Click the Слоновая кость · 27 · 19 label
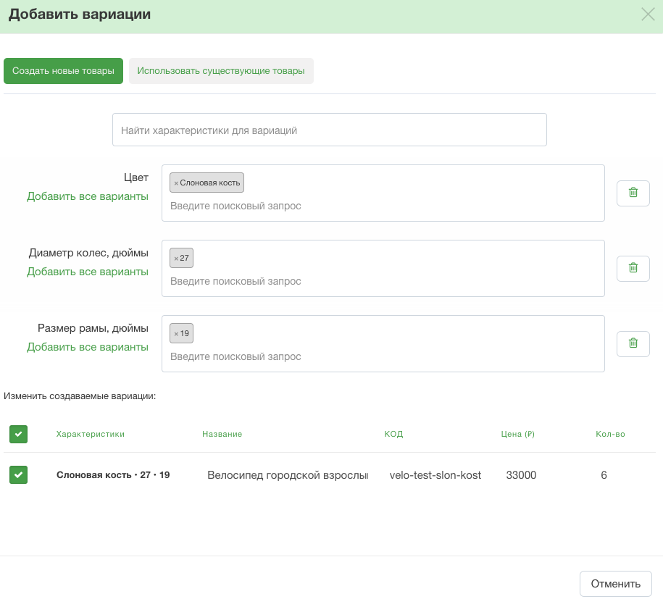Viewport: 663px width, 607px height. pyautogui.click(x=113, y=474)
